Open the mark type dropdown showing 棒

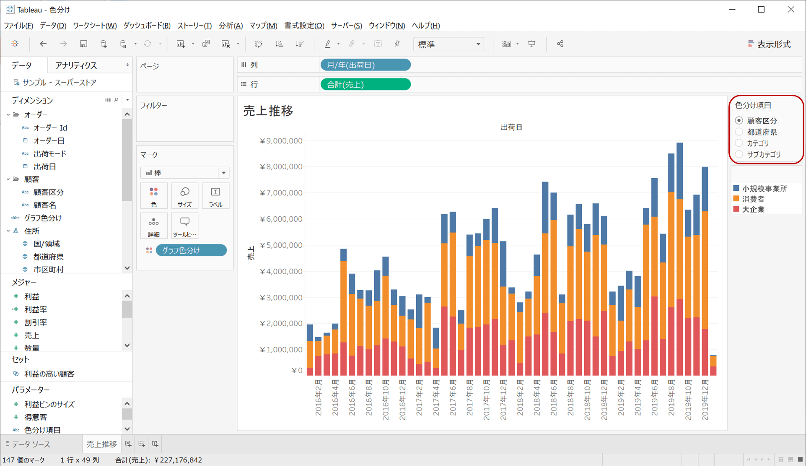coord(224,172)
